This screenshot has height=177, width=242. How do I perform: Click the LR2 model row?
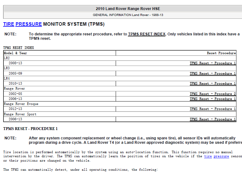(x=120, y=58)
